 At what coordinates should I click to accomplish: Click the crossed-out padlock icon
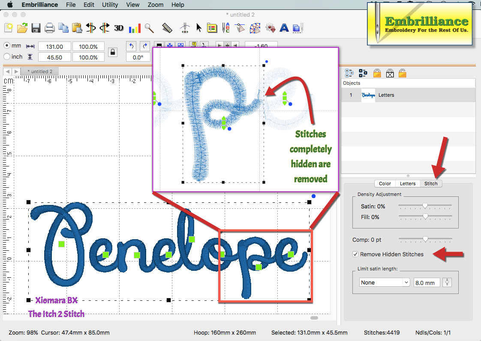point(390,73)
